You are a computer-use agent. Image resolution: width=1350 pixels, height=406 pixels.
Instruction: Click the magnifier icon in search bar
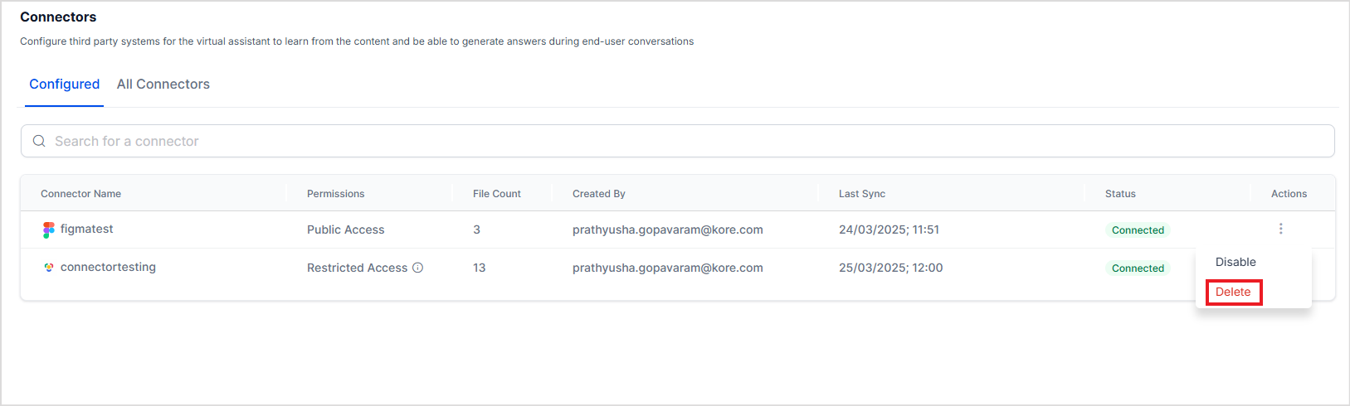[39, 141]
